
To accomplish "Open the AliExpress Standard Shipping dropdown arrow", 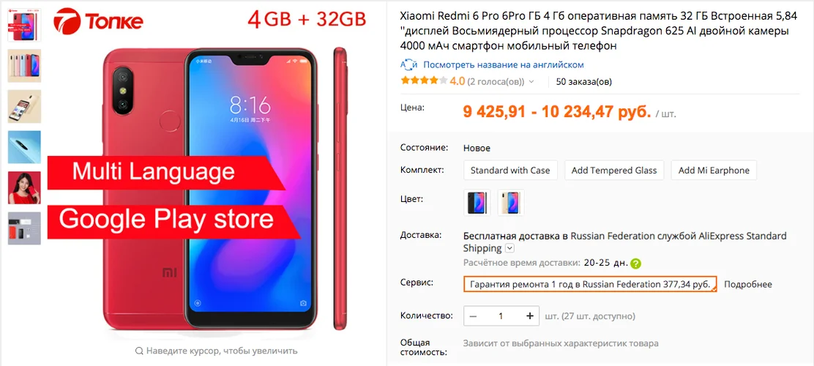I will pyautogui.click(x=509, y=248).
